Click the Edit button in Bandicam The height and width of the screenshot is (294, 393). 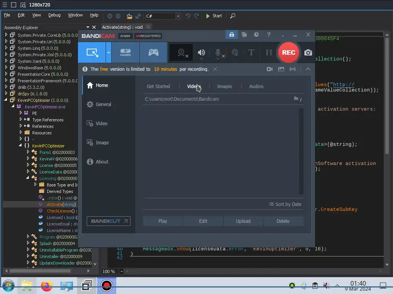tap(203, 221)
